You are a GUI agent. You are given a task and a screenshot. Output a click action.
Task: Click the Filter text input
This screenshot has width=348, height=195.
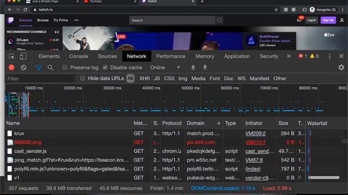tap(41, 79)
